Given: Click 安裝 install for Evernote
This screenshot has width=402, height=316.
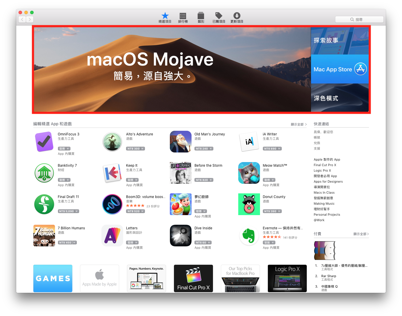Looking at the screenshot, I should tap(267, 243).
